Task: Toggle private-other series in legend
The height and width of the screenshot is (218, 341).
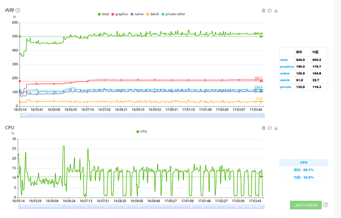Action: pyautogui.click(x=173, y=14)
